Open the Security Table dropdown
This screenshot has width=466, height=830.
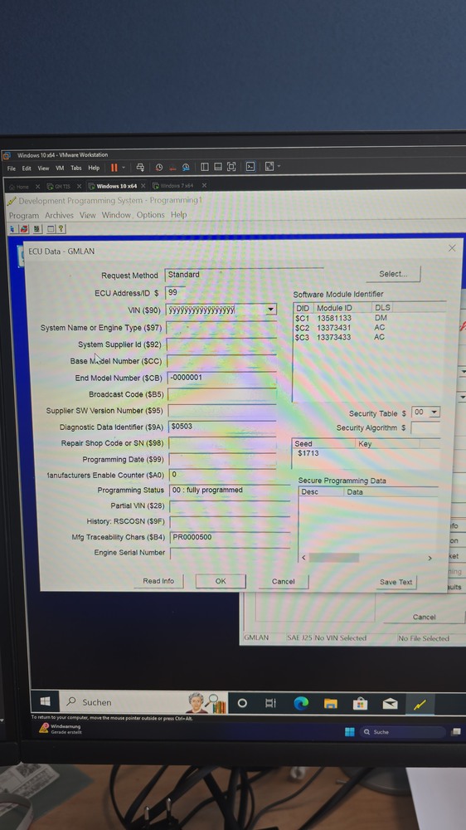[434, 413]
